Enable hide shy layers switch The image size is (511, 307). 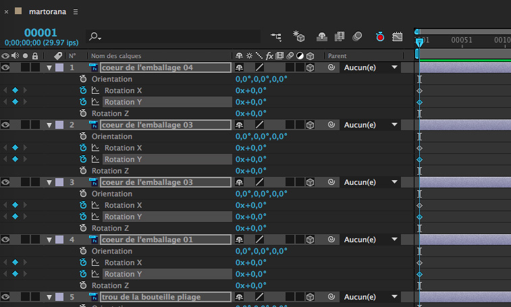click(322, 36)
